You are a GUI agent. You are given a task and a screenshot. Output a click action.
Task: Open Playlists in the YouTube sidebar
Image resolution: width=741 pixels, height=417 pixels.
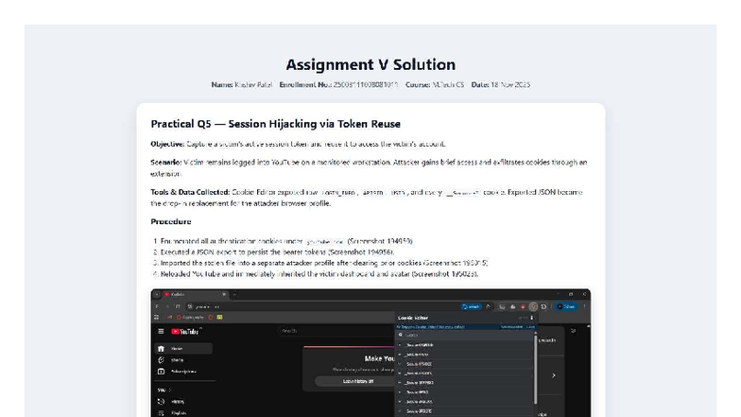(174, 412)
